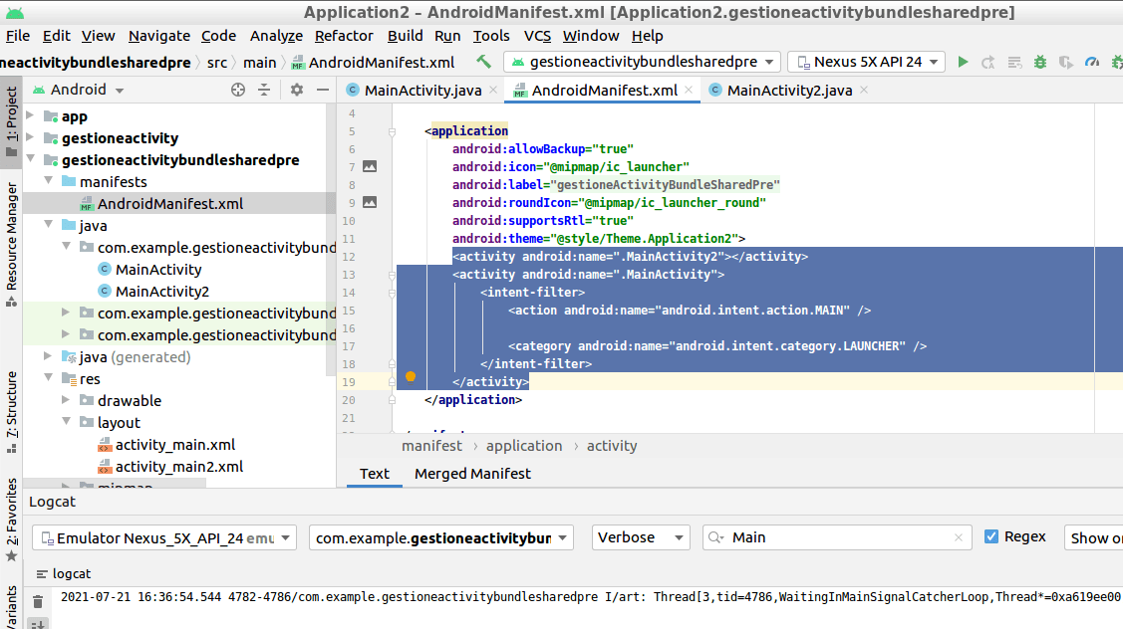
Task: Fold the application tag at line 5
Action: coord(392,131)
